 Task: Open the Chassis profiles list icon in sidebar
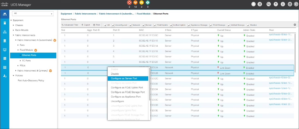pos(5,67)
